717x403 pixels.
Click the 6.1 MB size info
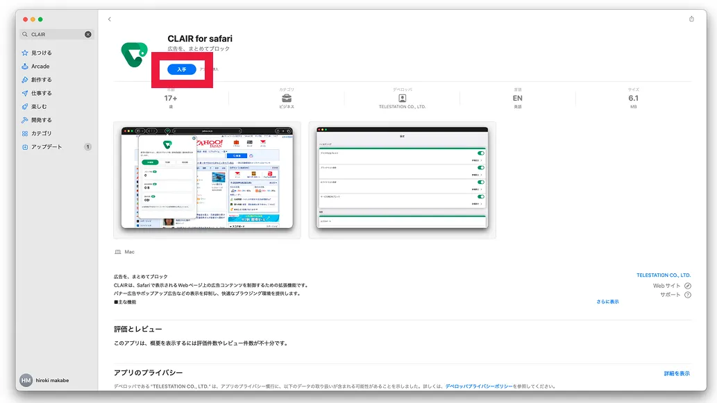coord(633,98)
